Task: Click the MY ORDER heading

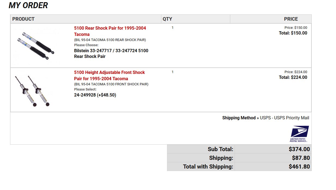Action: pyautogui.click(x=28, y=5)
